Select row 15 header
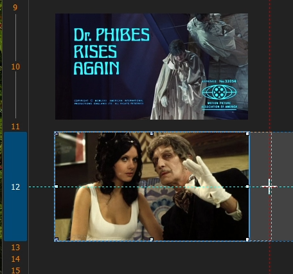The image size is (293, 274). (15, 270)
